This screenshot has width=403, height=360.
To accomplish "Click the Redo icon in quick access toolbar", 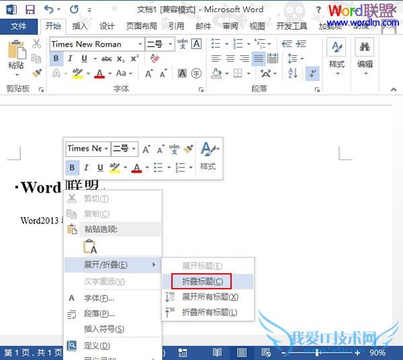I will (74, 9).
